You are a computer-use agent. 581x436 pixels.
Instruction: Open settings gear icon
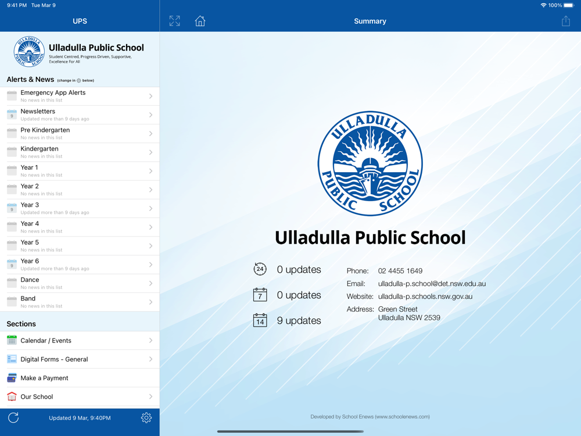(146, 418)
